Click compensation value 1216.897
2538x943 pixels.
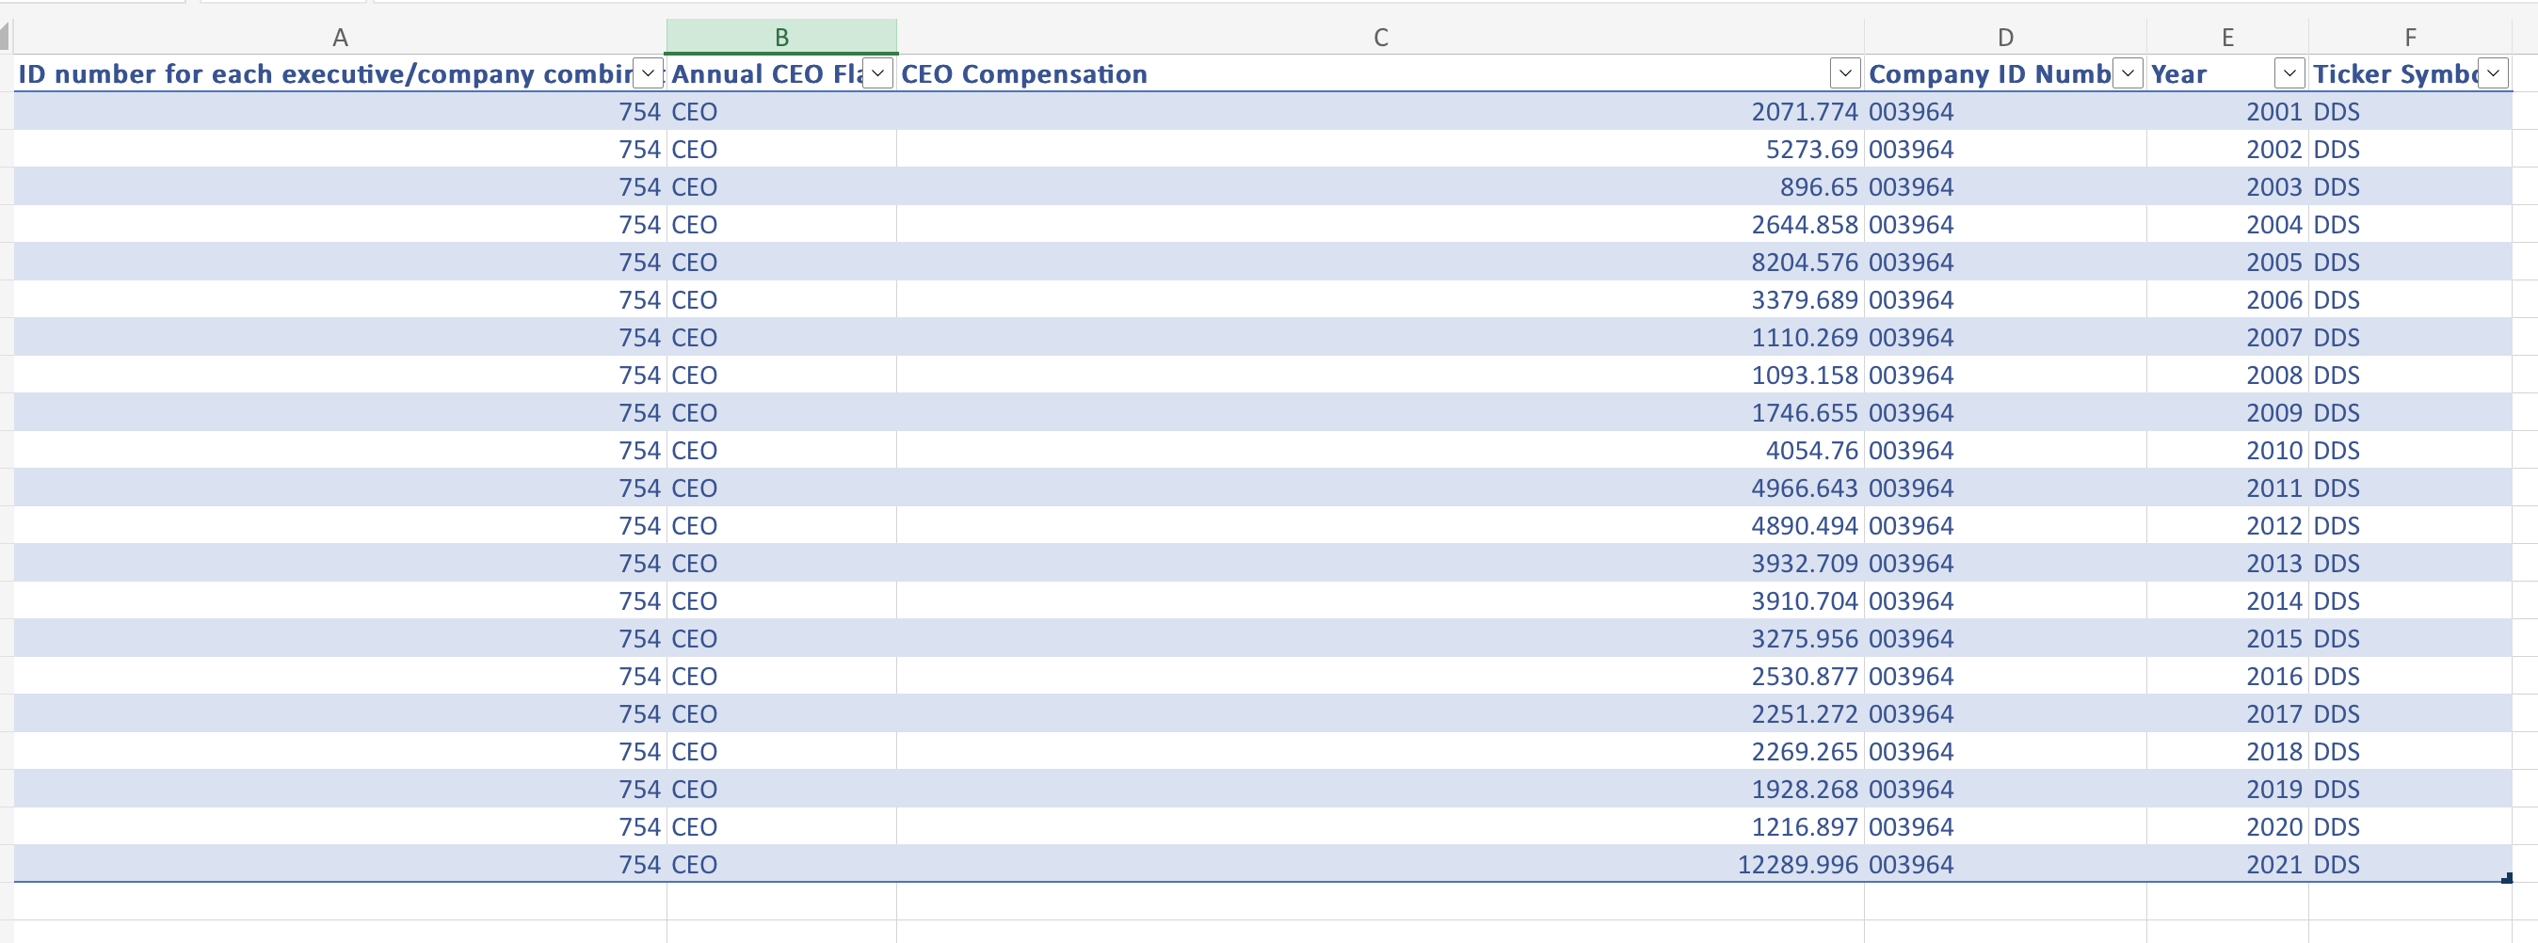1804,826
